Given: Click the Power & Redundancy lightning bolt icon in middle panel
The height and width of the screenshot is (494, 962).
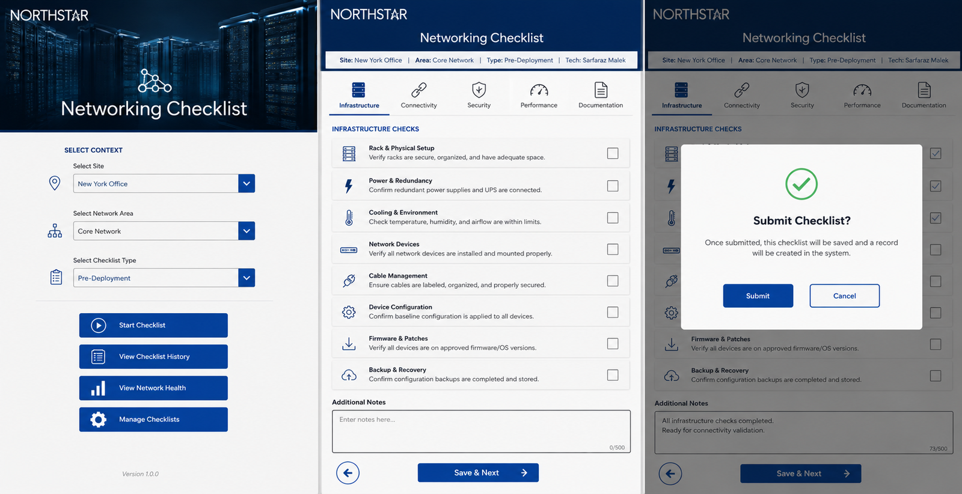Looking at the screenshot, I should click(x=349, y=186).
